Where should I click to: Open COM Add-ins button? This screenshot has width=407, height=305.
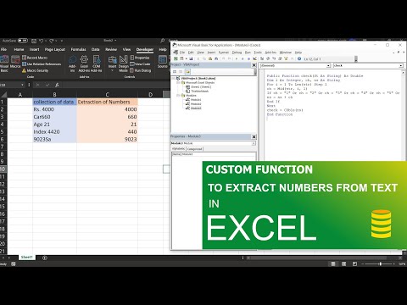point(97,64)
